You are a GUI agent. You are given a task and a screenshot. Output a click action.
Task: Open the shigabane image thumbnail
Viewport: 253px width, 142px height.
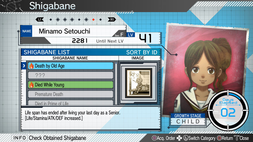[x=139, y=83]
